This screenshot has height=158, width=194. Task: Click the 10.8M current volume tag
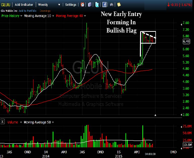point(187,145)
